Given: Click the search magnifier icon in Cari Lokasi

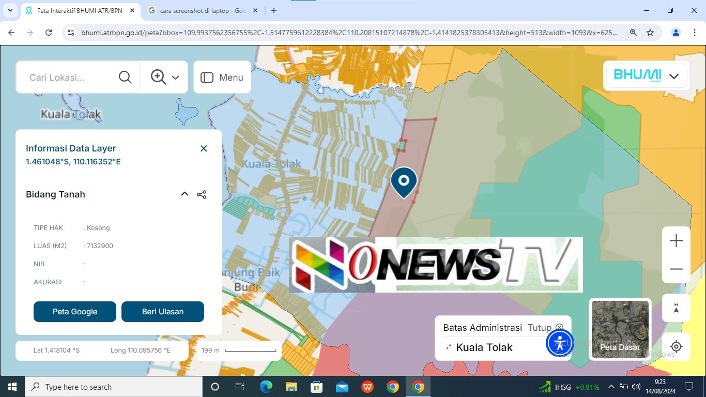Looking at the screenshot, I should click(x=125, y=78).
